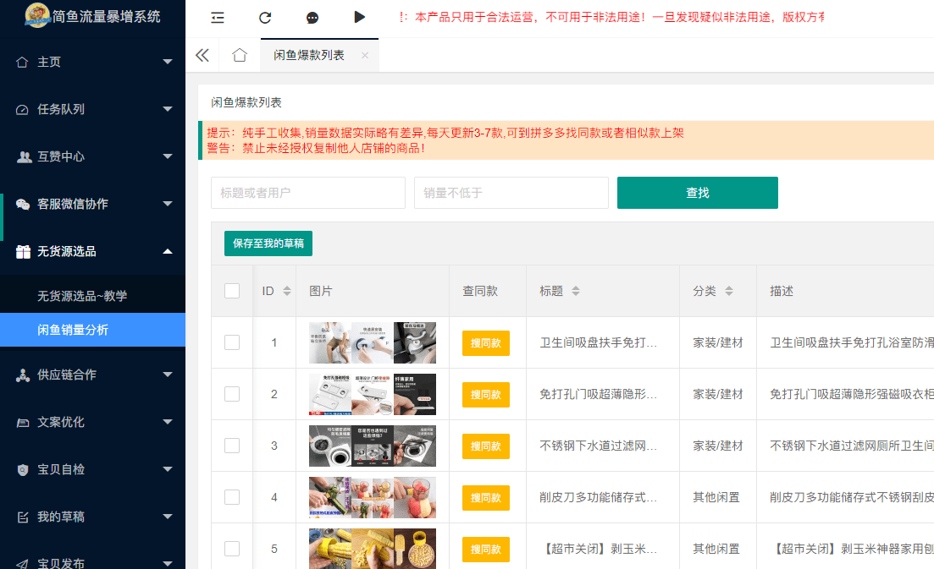
Task: Click 搜同款 for the 免打孔门吸 row
Action: click(x=485, y=395)
